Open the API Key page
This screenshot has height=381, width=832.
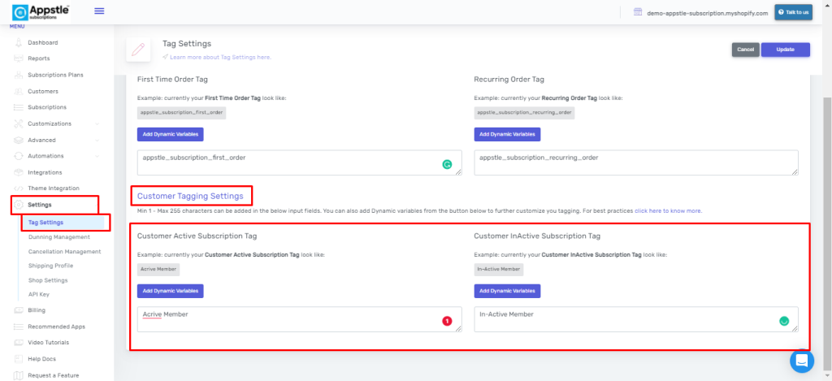click(39, 294)
